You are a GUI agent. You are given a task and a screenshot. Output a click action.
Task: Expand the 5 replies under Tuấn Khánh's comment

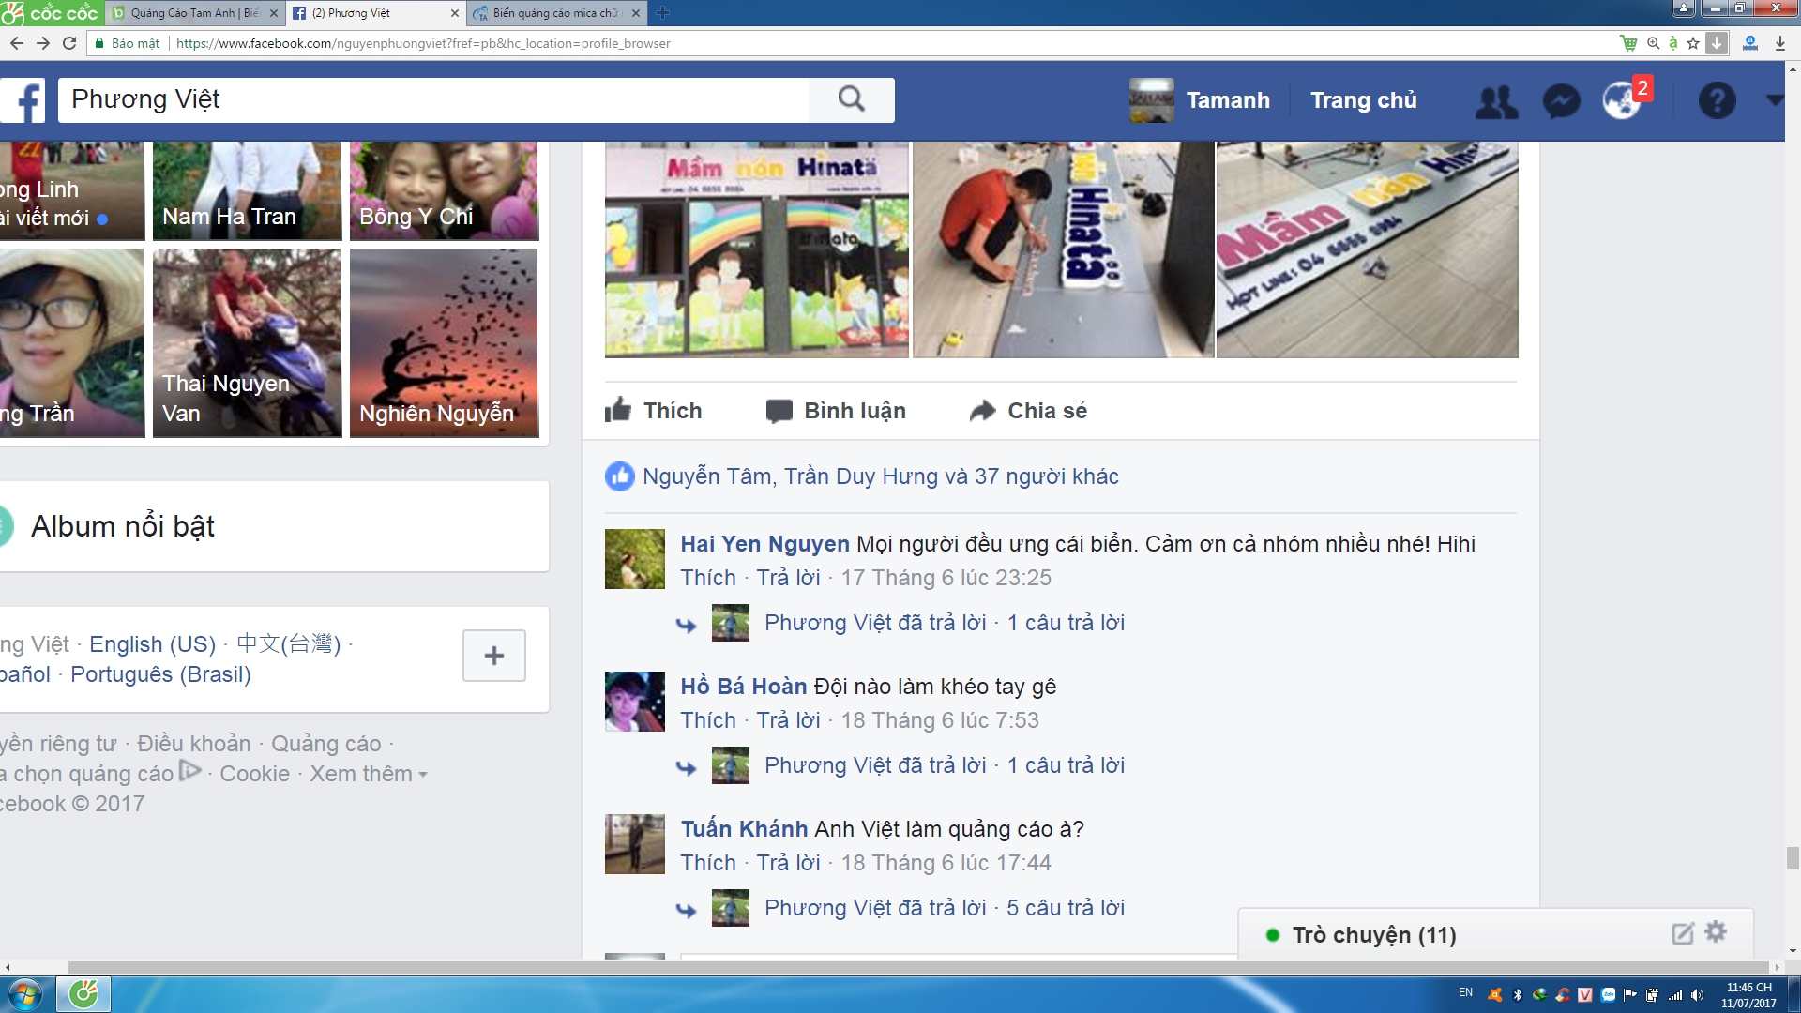click(x=1065, y=908)
